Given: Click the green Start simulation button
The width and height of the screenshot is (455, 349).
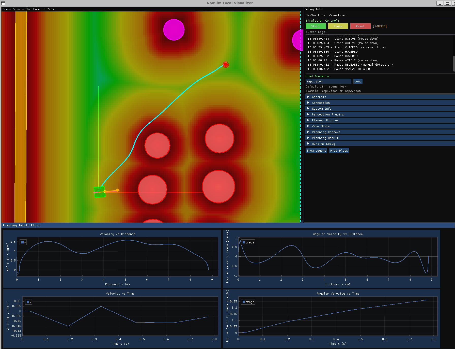Looking at the screenshot, I should click(316, 26).
